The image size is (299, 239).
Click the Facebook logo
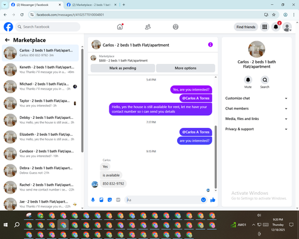point(8,27)
